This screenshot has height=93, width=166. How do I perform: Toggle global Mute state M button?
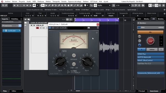pyautogui.click(x=15, y=5)
